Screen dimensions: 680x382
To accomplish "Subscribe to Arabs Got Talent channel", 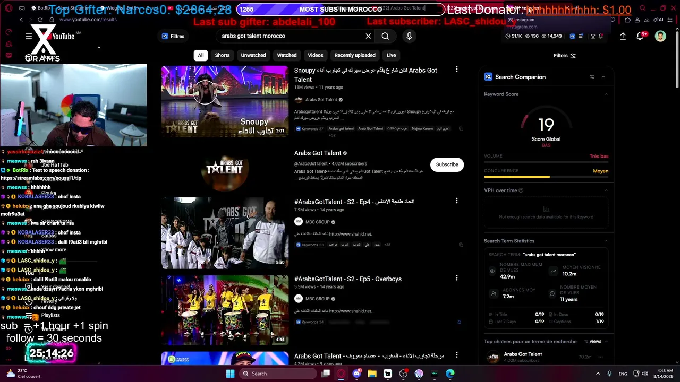I will [447, 164].
